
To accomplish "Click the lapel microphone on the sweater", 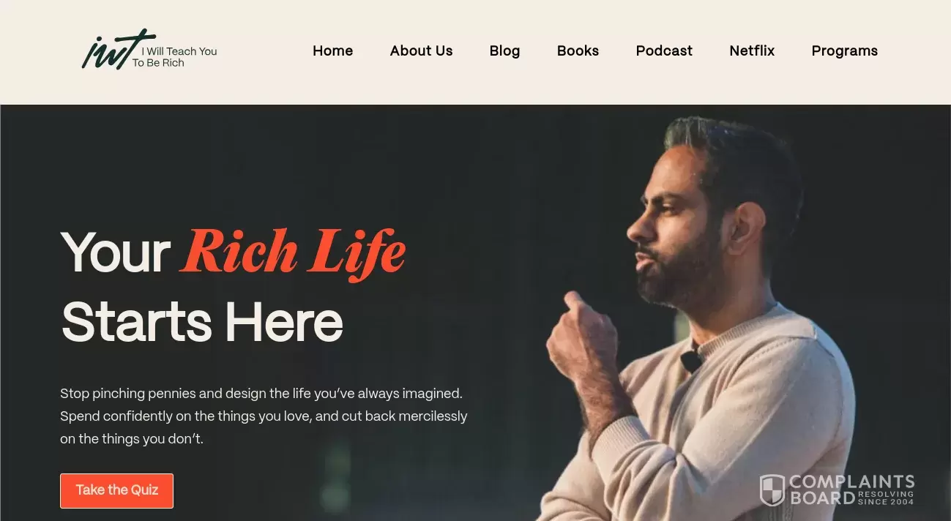I will click(x=691, y=361).
